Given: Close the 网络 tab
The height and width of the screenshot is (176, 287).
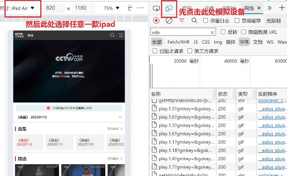Looking at the screenshot, I should pyautogui.click(x=259, y=8).
